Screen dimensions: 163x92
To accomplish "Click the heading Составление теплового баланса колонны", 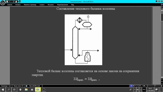I will (86, 9).
